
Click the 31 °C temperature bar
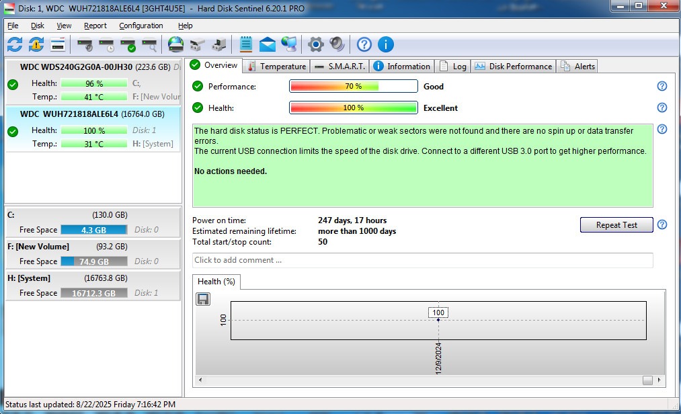pos(94,144)
